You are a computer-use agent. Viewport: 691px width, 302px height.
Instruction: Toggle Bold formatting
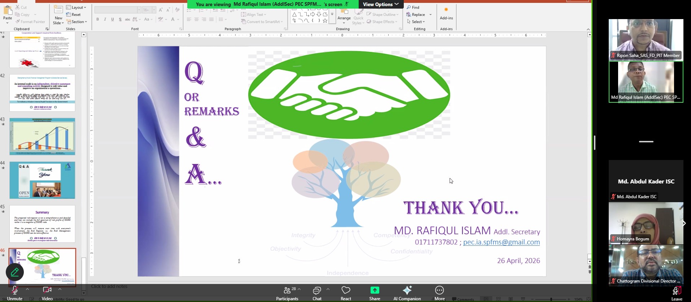97,19
